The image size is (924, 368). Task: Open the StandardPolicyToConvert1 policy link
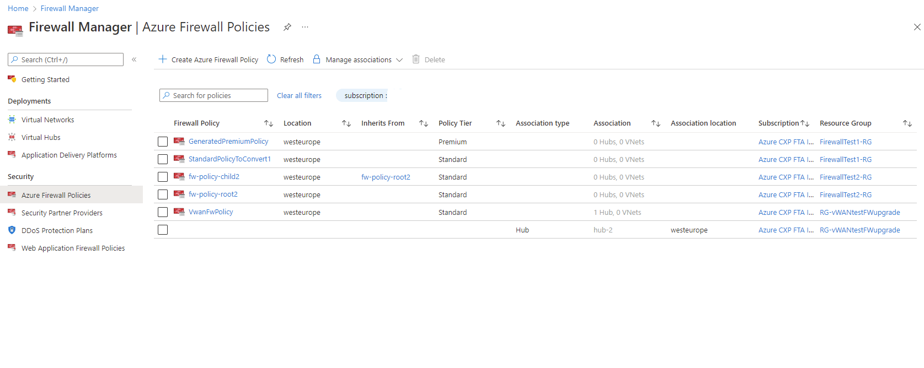click(x=229, y=159)
